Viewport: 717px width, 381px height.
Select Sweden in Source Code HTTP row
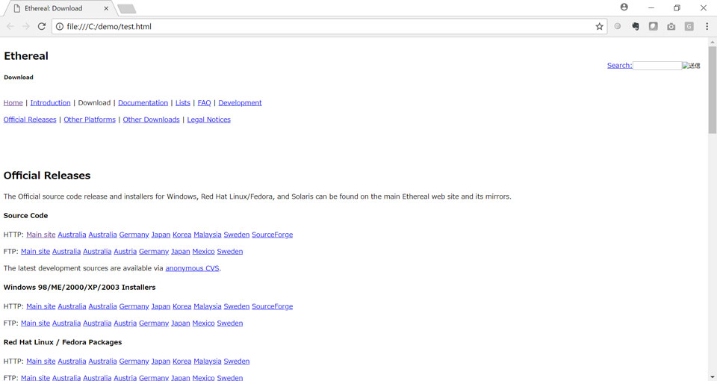click(237, 235)
